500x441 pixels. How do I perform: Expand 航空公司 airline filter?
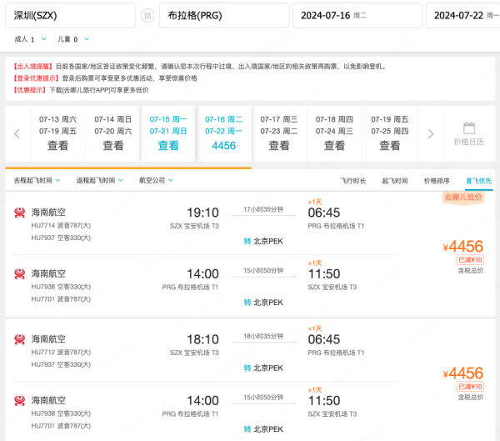point(156,180)
